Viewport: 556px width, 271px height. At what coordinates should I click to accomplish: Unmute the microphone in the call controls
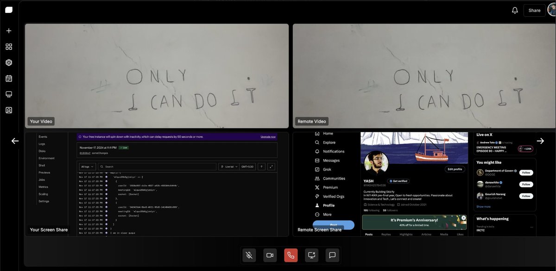click(x=249, y=255)
